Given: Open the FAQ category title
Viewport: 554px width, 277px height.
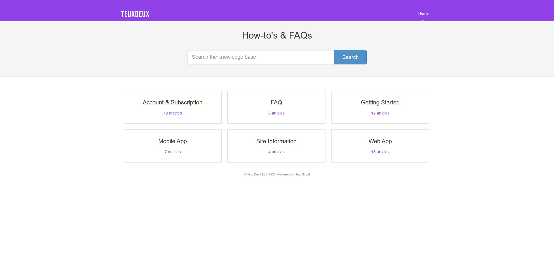Looking at the screenshot, I should pos(276,103).
